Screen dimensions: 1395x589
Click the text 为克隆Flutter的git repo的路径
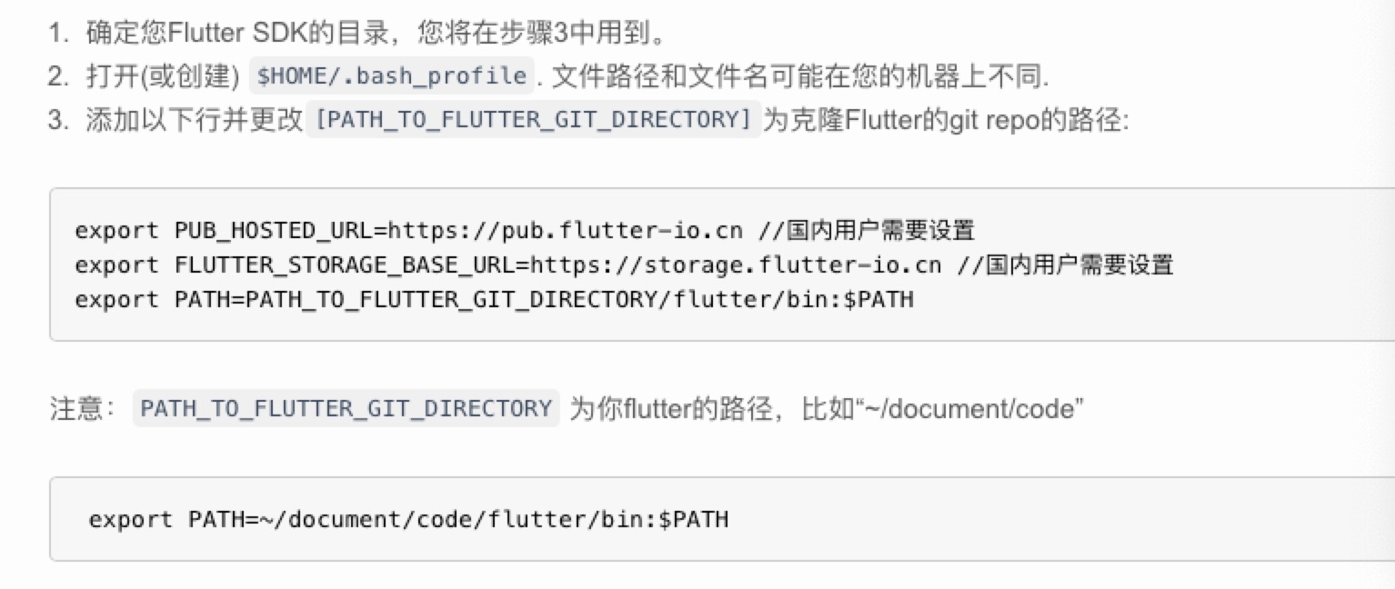point(946,120)
